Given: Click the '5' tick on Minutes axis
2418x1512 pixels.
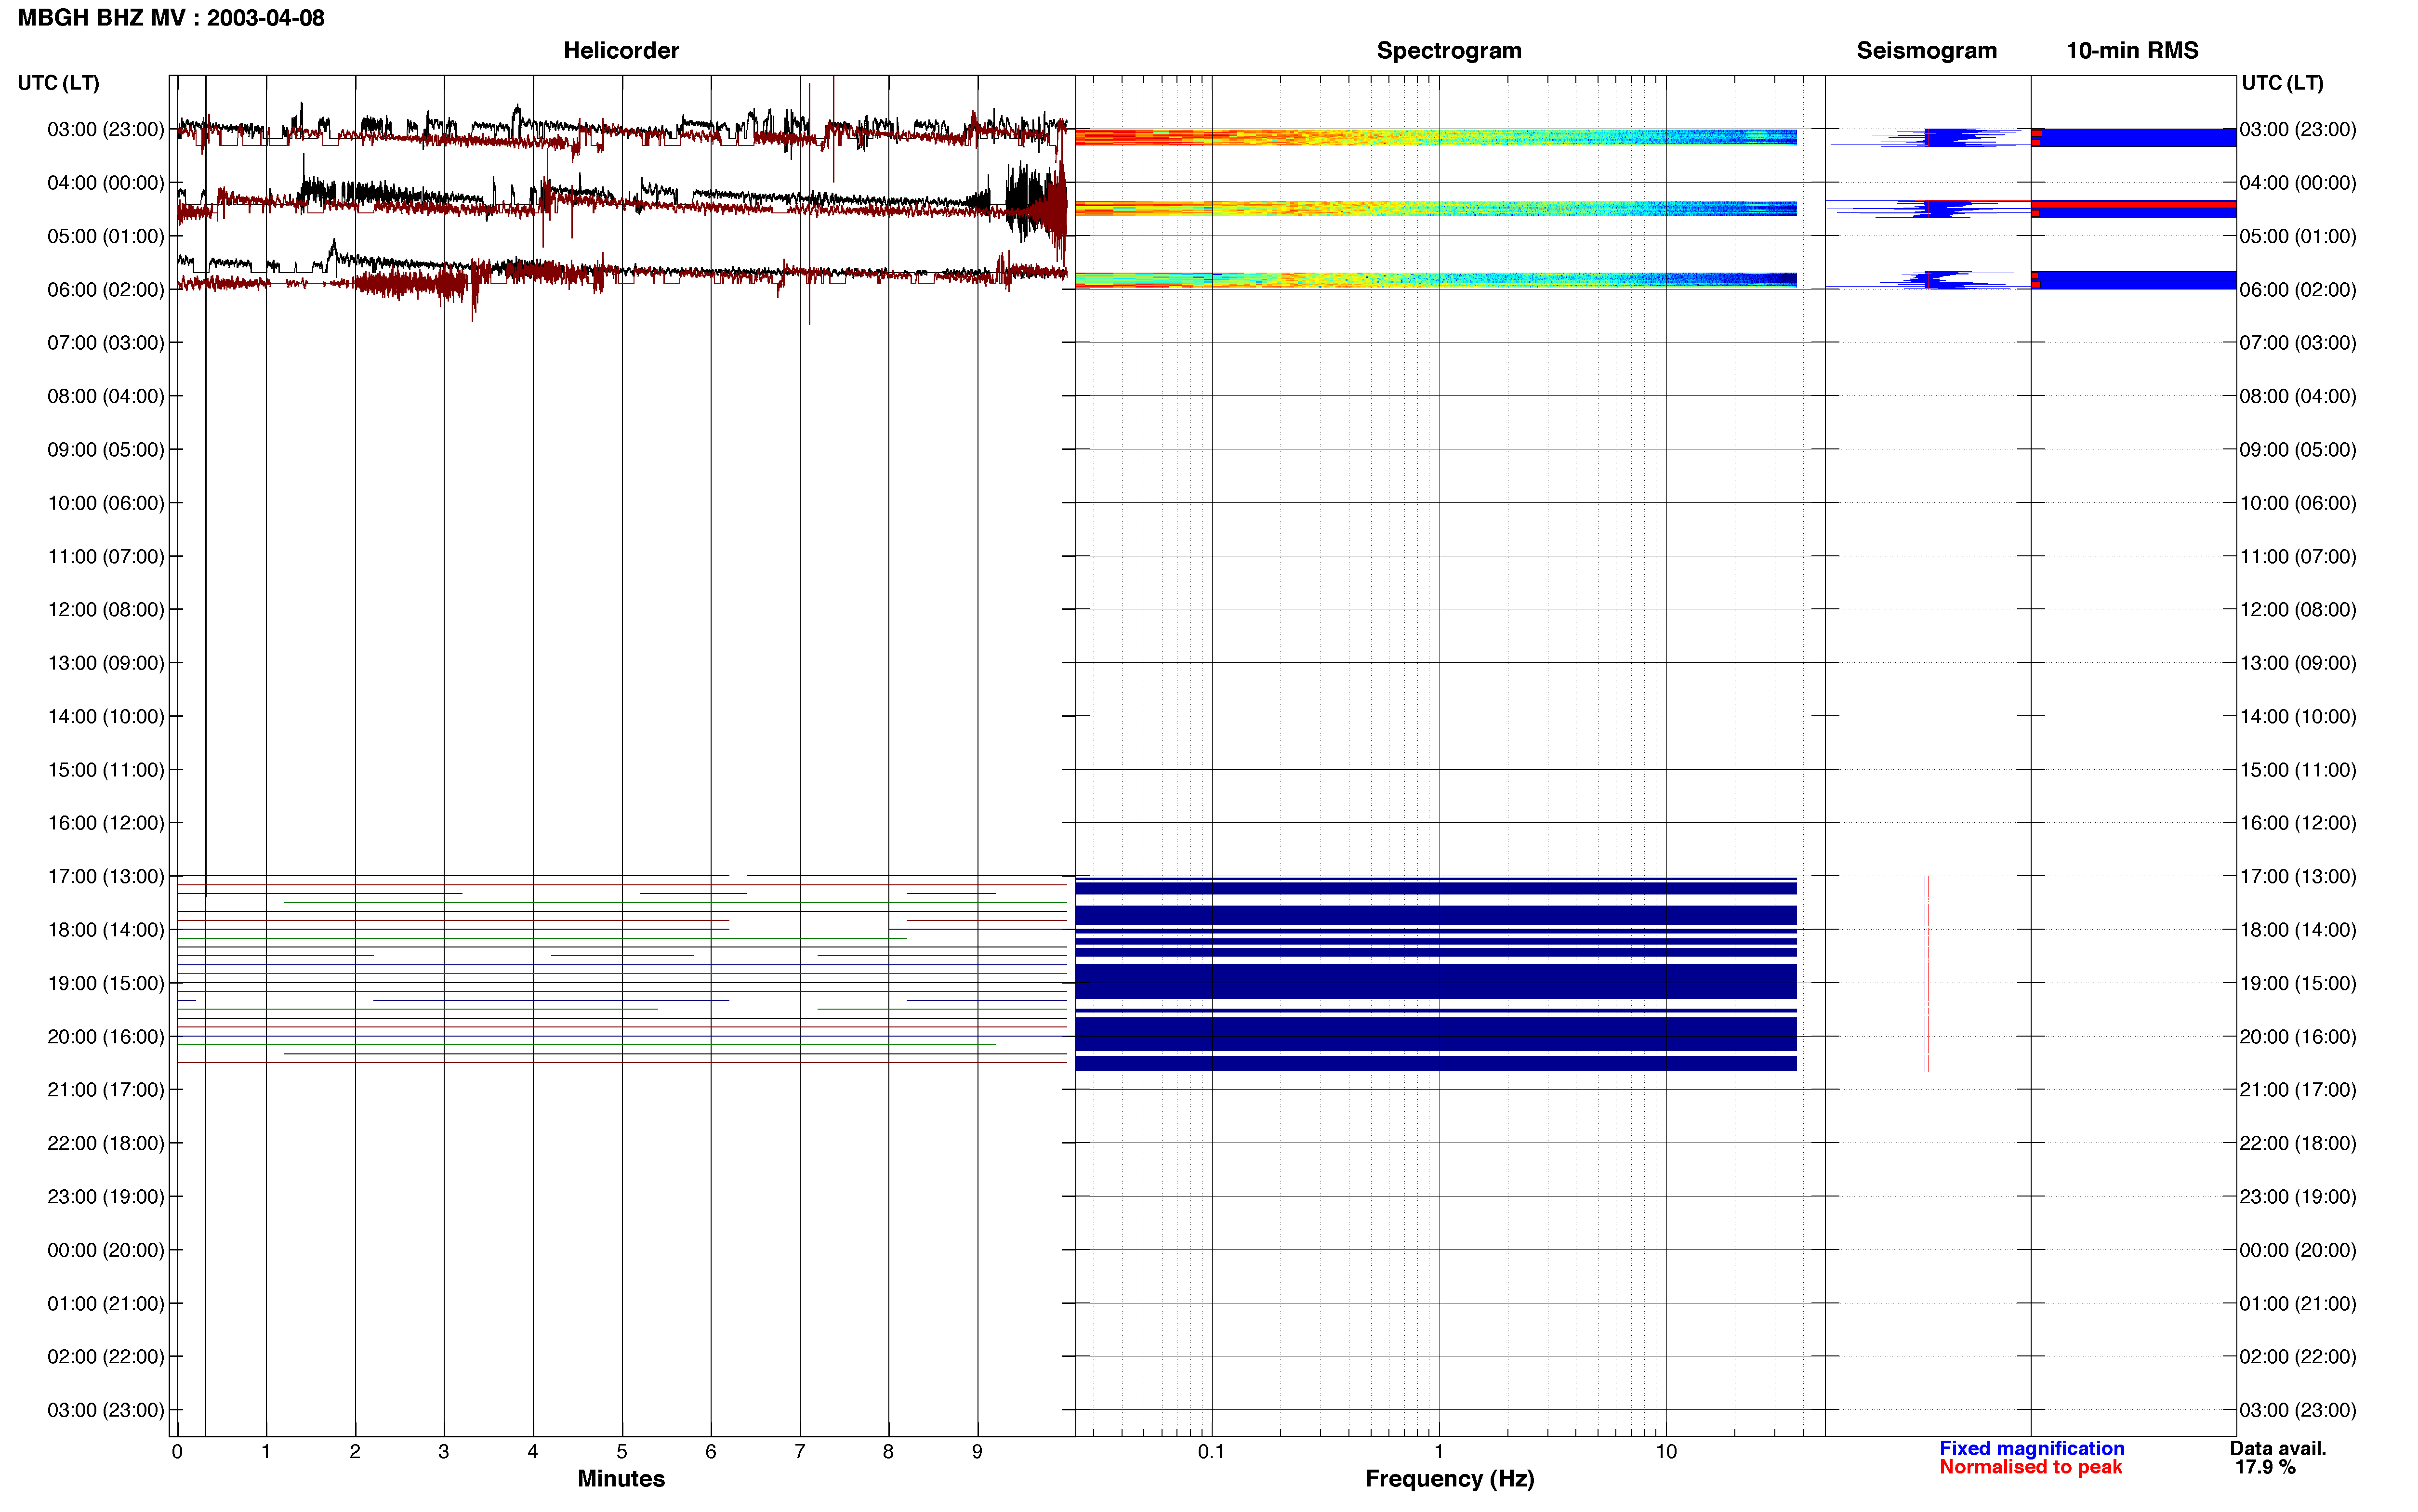Looking at the screenshot, I should point(622,1452).
